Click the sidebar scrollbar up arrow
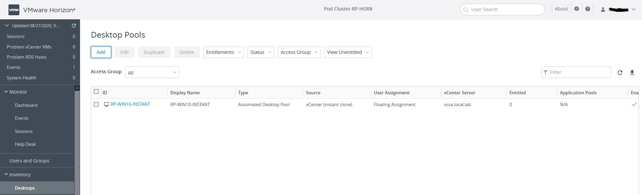Image resolution: width=642 pixels, height=195 pixels. coord(77,88)
